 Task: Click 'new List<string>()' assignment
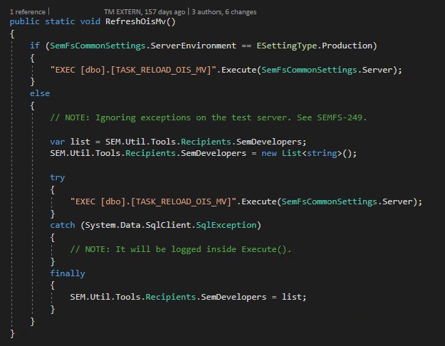pos(309,153)
